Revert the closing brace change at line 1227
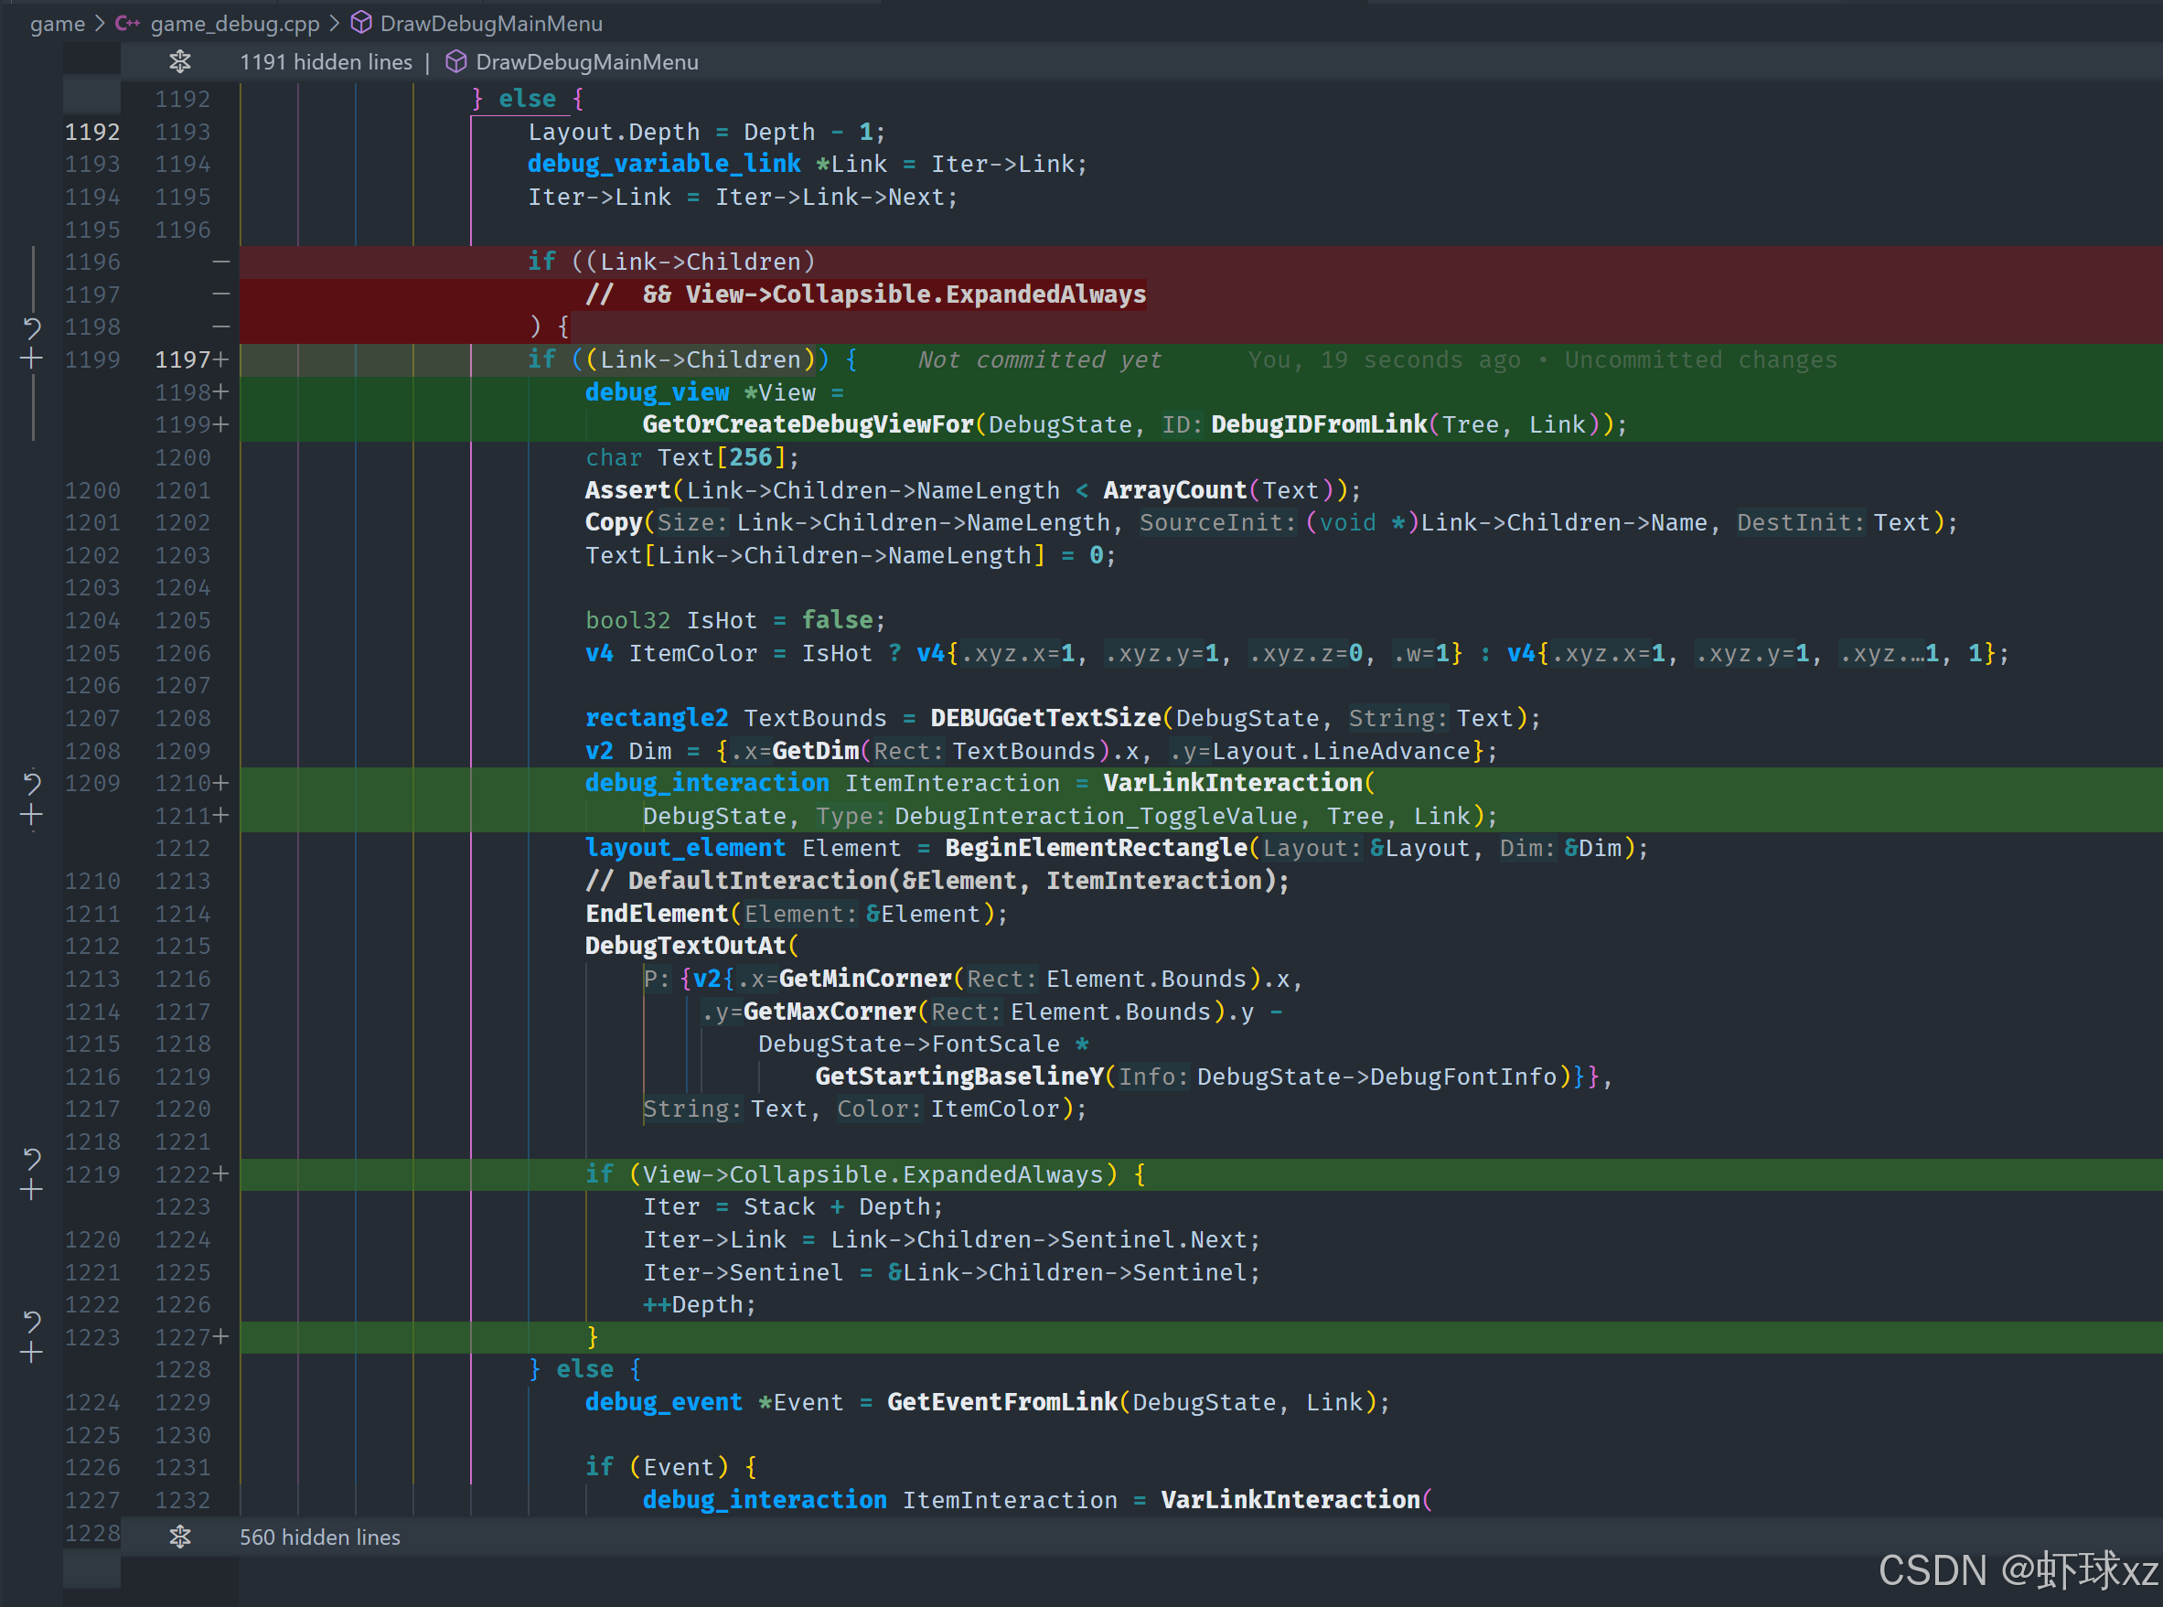The height and width of the screenshot is (1607, 2163). point(31,1321)
